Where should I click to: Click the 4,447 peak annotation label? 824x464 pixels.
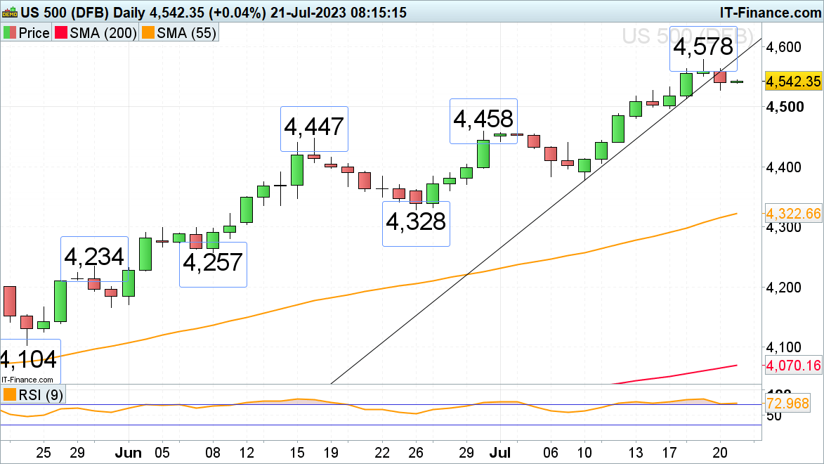[314, 128]
